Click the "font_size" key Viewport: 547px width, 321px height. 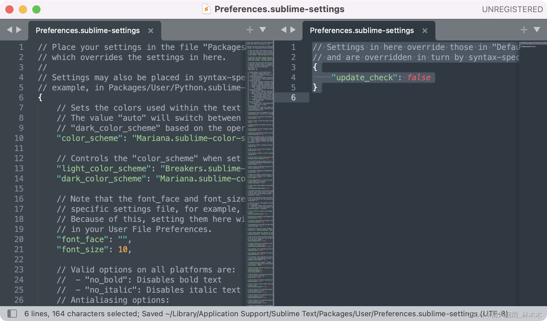(x=83, y=250)
